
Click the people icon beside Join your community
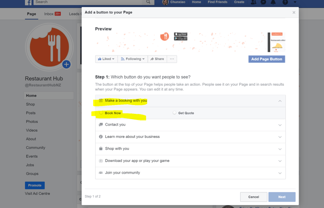click(101, 173)
